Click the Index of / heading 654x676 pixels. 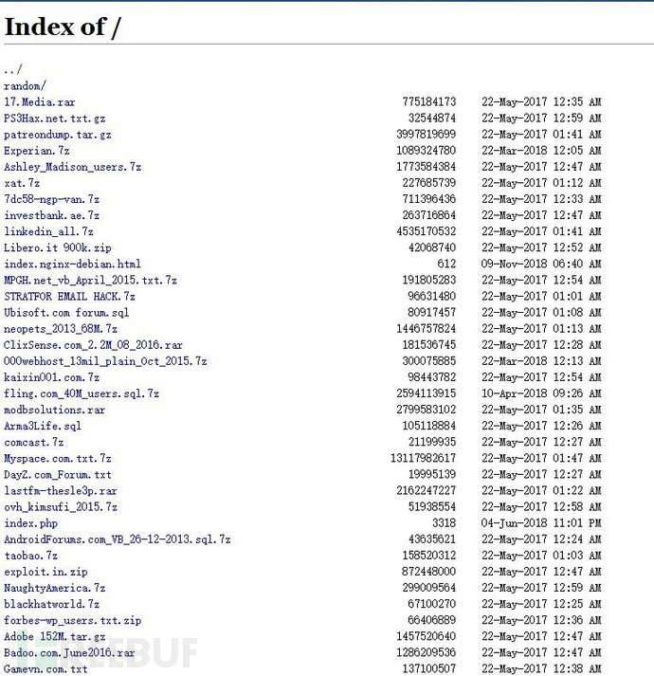[x=63, y=27]
